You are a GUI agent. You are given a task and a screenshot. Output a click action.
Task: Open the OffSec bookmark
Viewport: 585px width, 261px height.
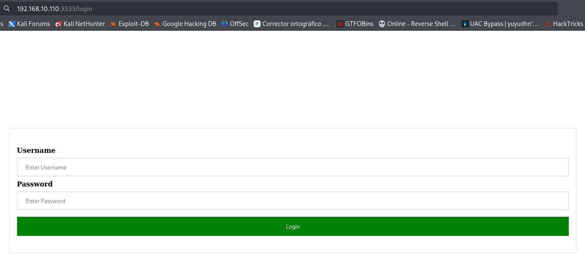point(235,24)
